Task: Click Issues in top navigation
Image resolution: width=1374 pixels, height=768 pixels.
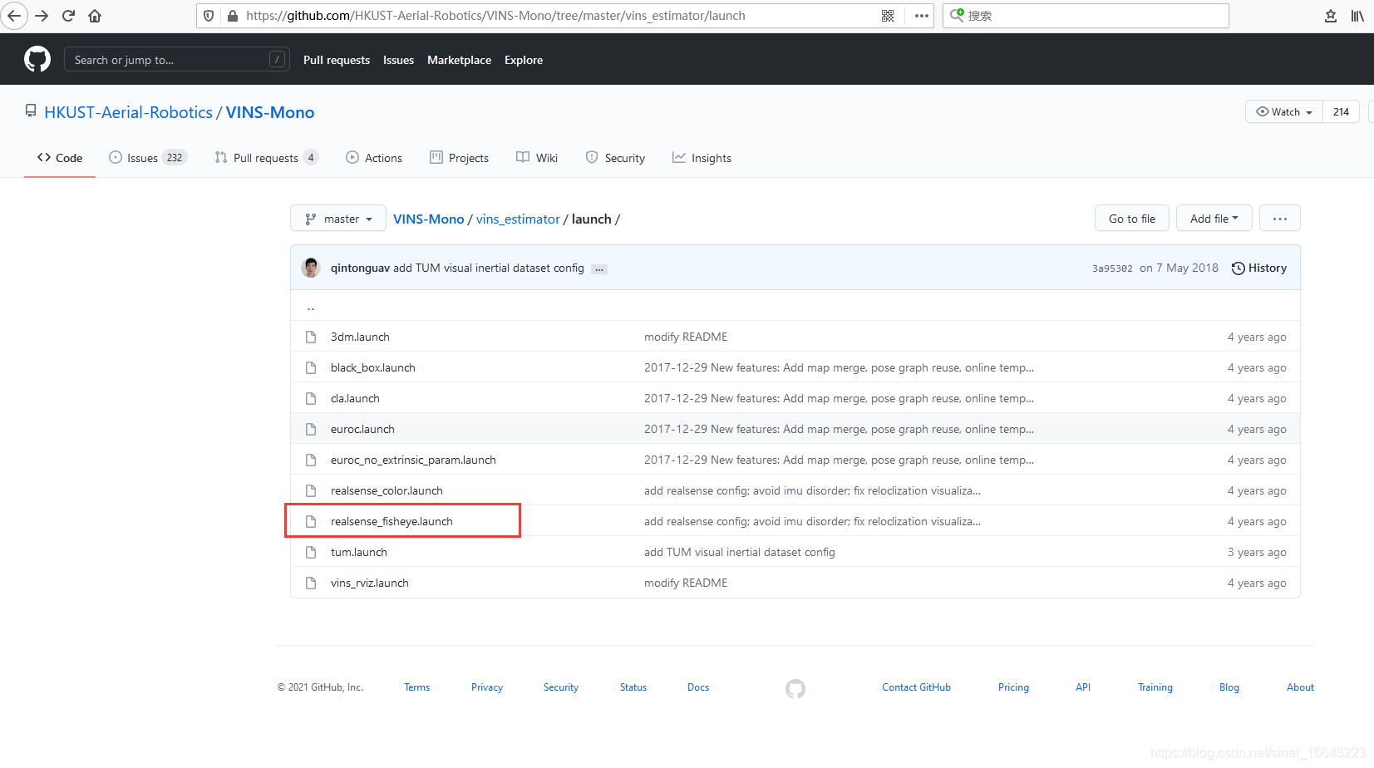Action: 398,60
